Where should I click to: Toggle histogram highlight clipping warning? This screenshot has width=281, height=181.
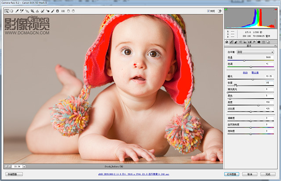276,9
